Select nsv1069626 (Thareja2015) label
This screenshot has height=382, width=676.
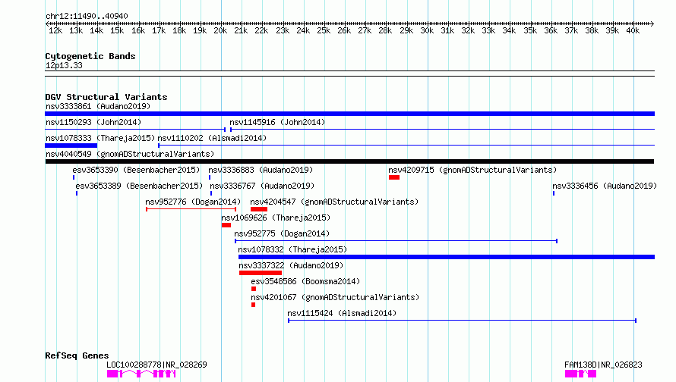(x=276, y=218)
